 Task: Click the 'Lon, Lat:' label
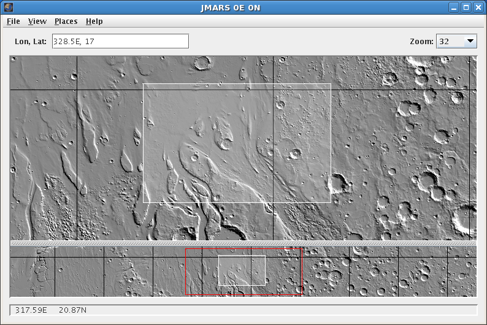click(x=31, y=42)
